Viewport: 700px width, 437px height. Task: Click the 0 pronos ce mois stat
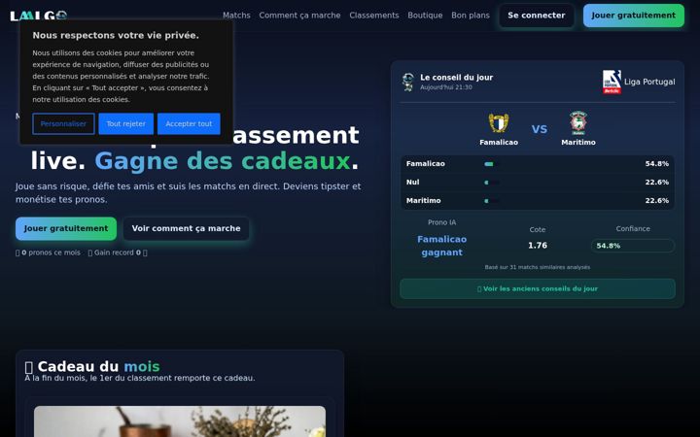click(x=49, y=252)
